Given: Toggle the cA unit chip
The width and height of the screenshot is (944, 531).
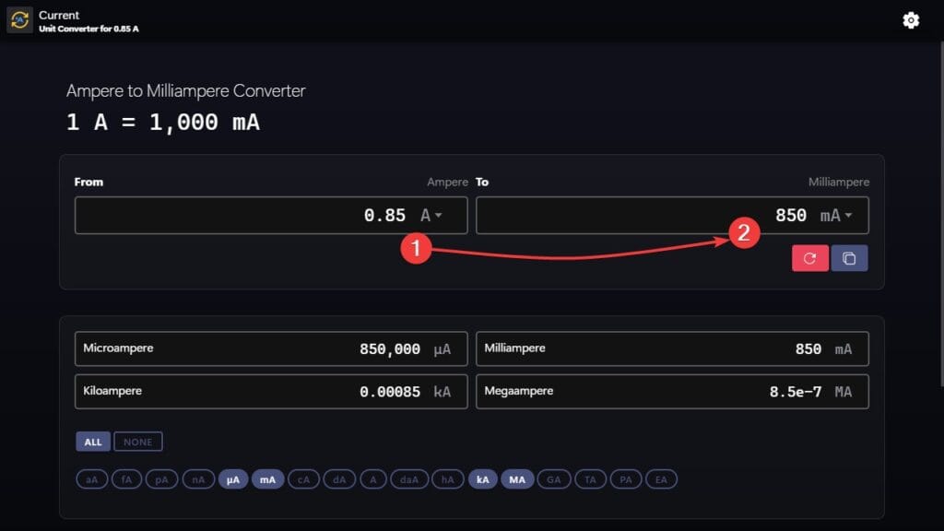Looking at the screenshot, I should point(303,479).
